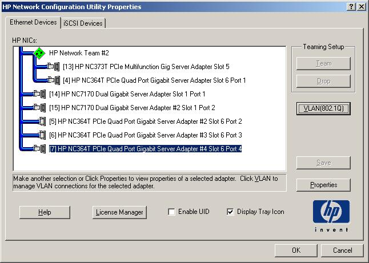The width and height of the screenshot is (369, 263).
Task: Select [15] HP NC7170 Adapter #2 Slot 1 Port 2
Action: click(133, 108)
